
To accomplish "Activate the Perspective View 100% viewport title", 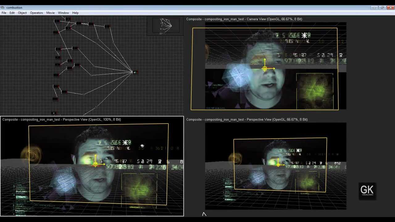I will click(62, 119).
